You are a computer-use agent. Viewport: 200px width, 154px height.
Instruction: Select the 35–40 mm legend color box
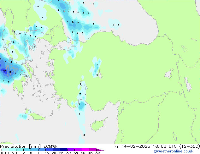coord(78,150)
